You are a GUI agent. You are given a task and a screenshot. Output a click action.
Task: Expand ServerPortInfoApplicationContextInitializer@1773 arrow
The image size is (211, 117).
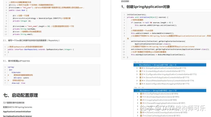[x=137, y=78]
